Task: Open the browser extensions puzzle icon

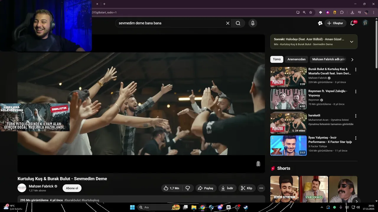Action: [342, 12]
